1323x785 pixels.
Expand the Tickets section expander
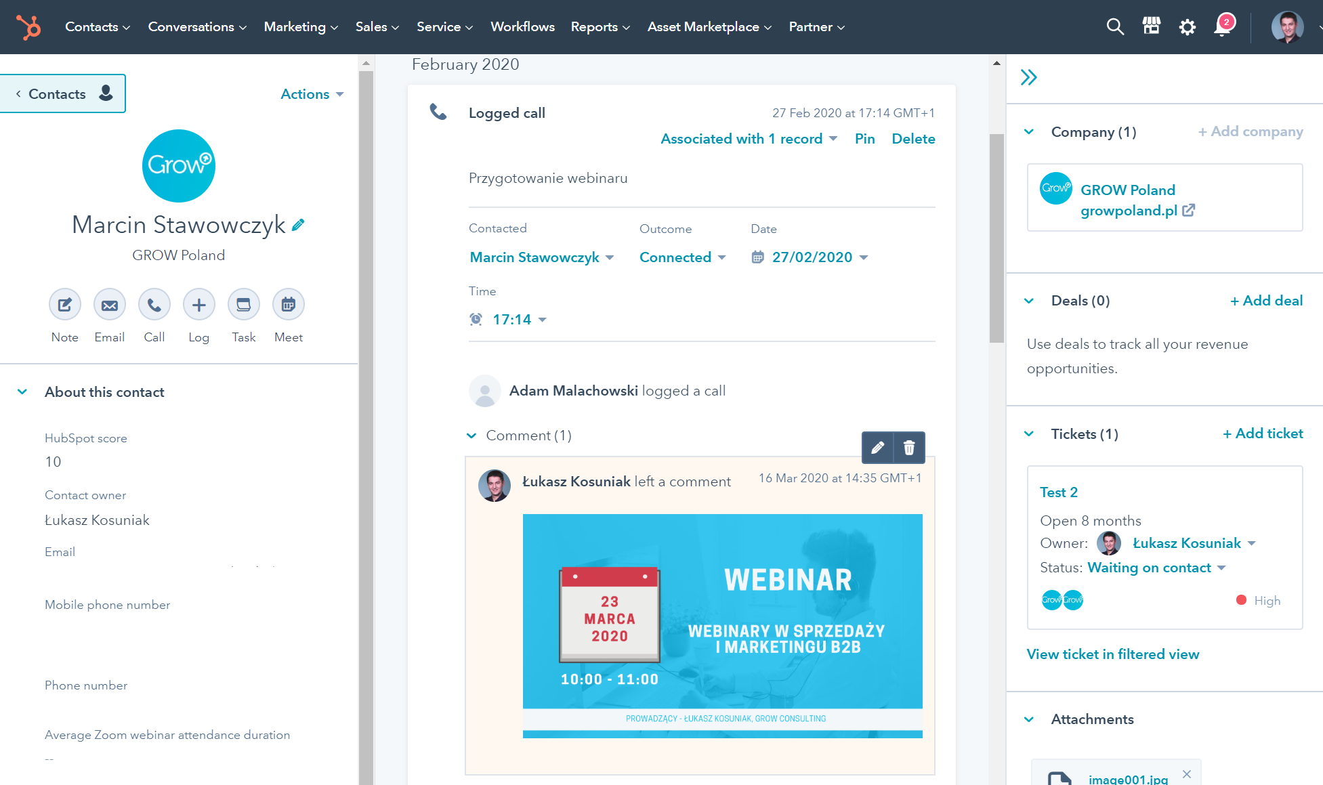coord(1030,433)
